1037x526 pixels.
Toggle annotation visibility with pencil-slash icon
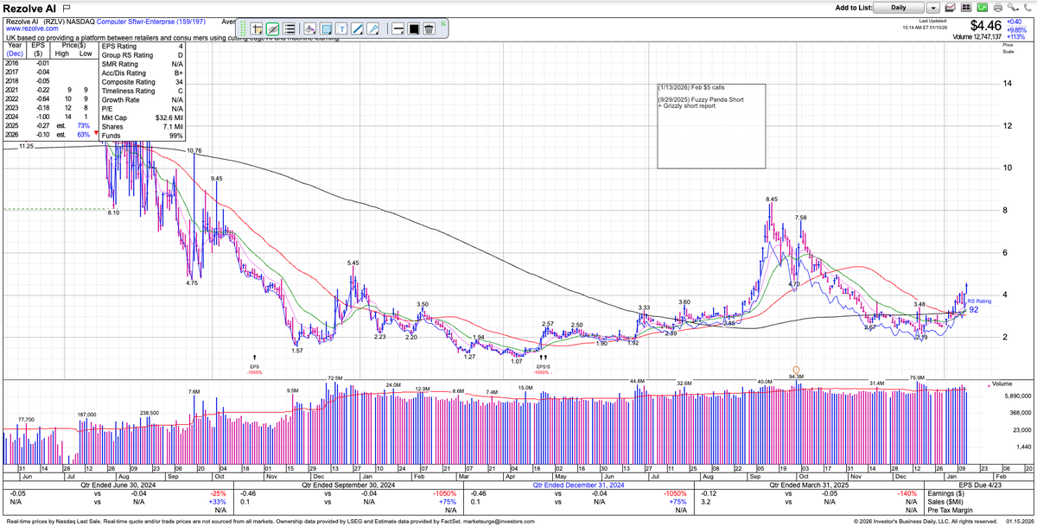coord(272,28)
